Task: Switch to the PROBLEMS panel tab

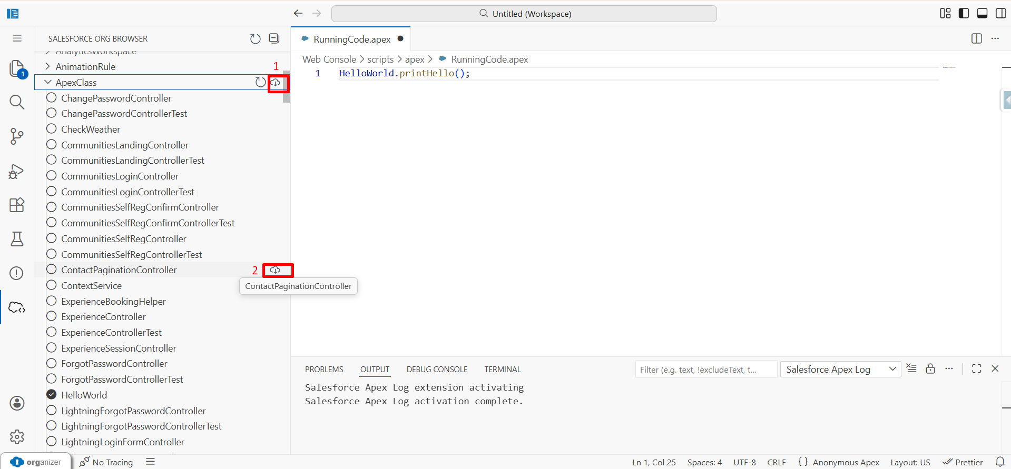Action: pyautogui.click(x=324, y=370)
